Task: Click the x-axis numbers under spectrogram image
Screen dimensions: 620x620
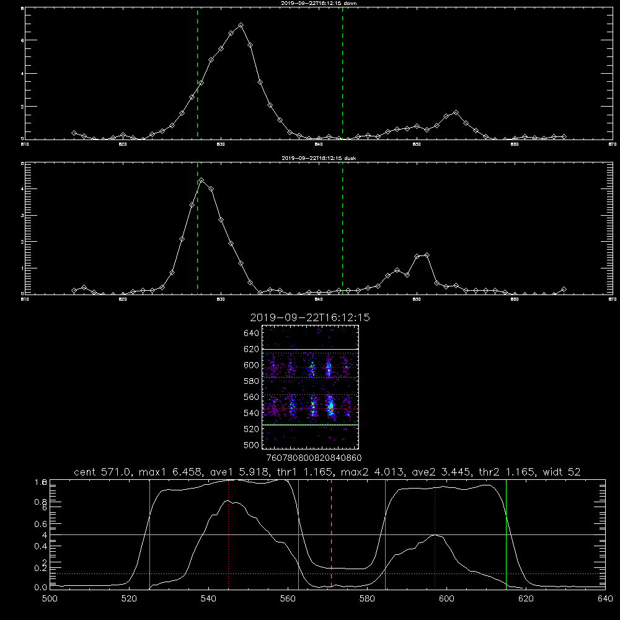Action: pos(314,458)
